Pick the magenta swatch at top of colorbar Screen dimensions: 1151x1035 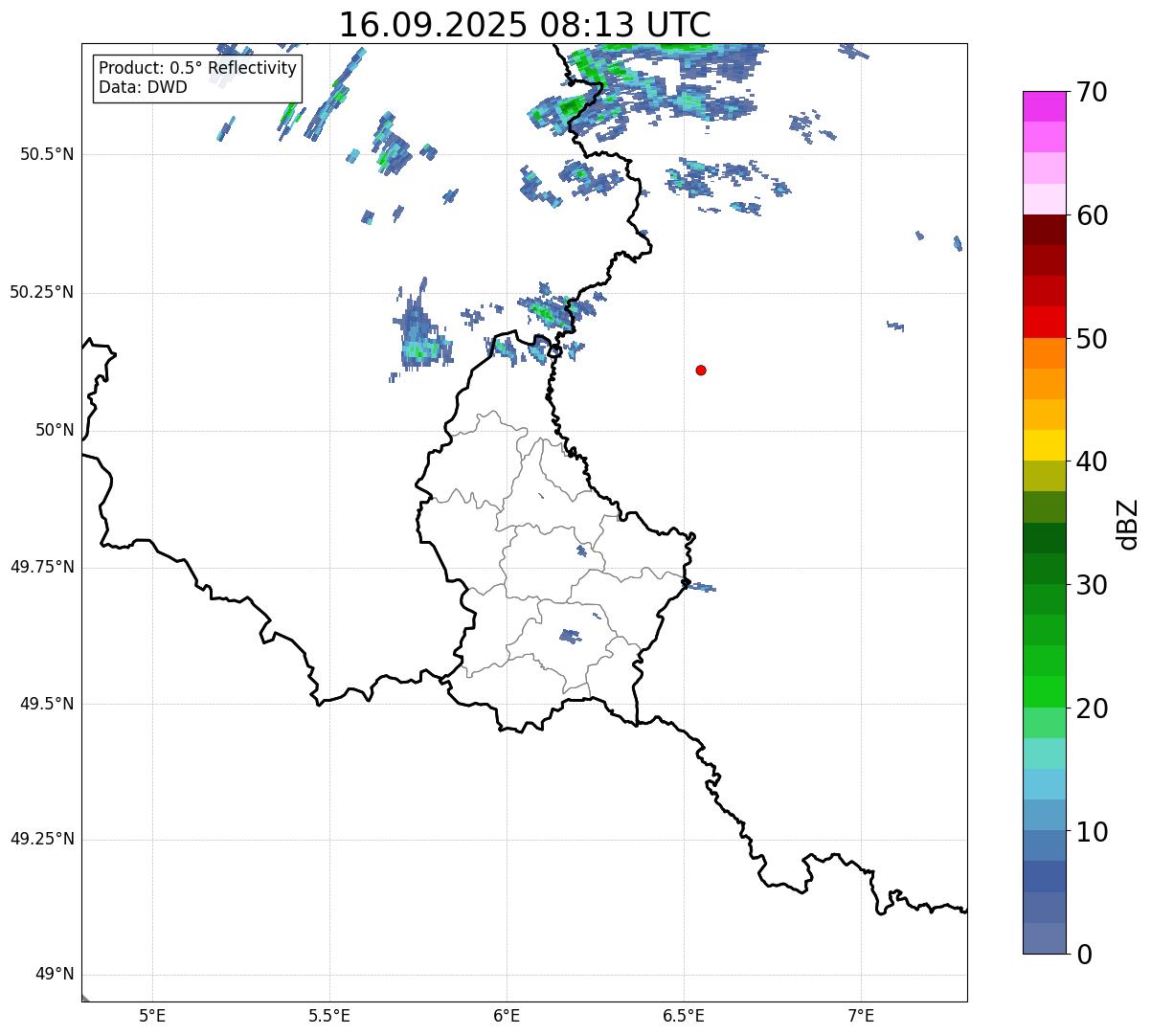pos(1044,106)
